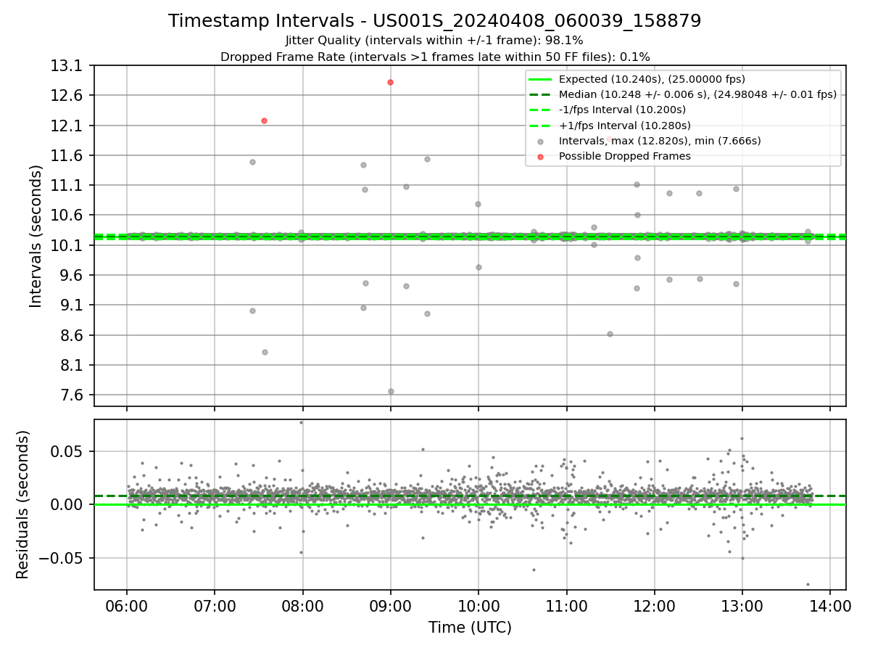The height and width of the screenshot is (653, 870).
Task: Click the lowest gray interval point near 7.67 seconds
Action: coord(391,391)
